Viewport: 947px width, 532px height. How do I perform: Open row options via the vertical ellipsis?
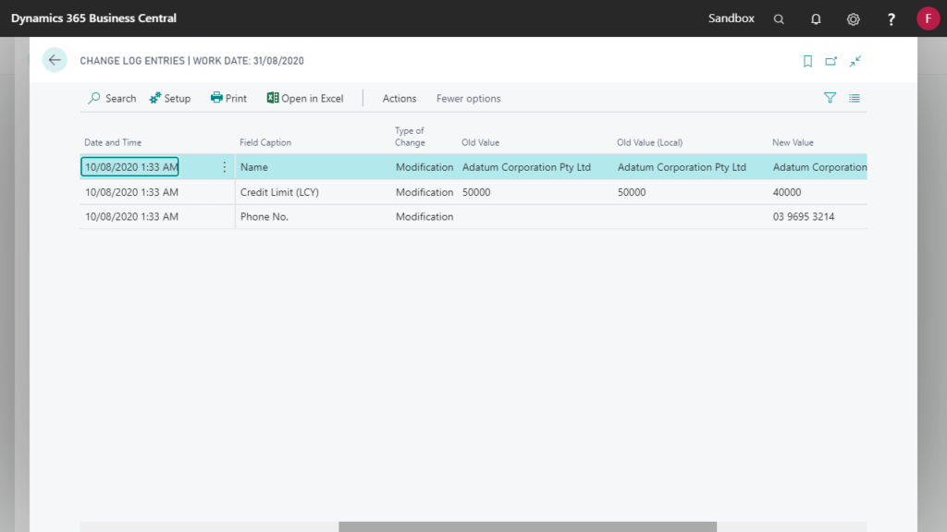[225, 167]
